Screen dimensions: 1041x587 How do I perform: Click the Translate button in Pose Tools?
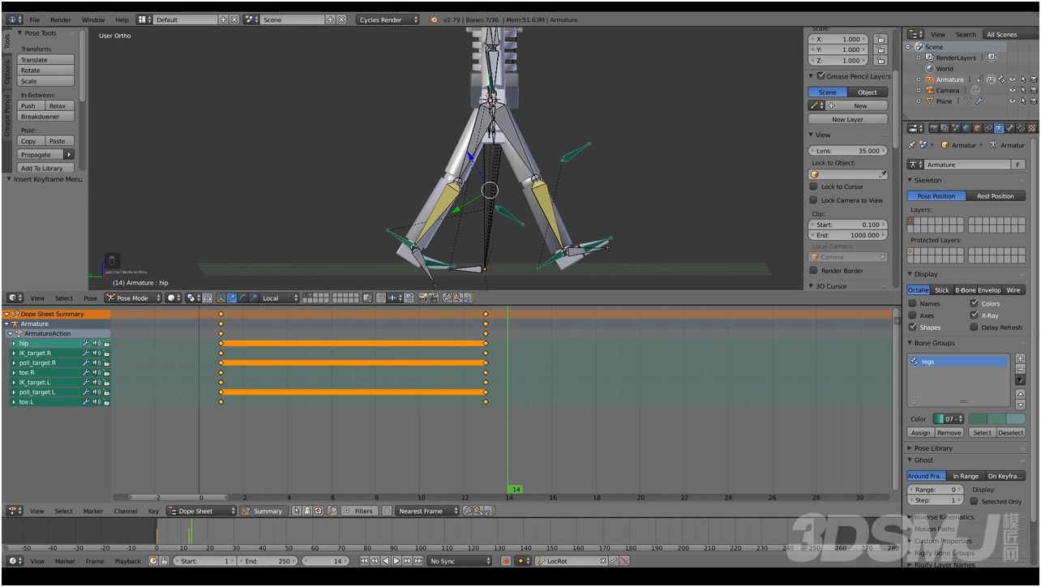pos(46,60)
